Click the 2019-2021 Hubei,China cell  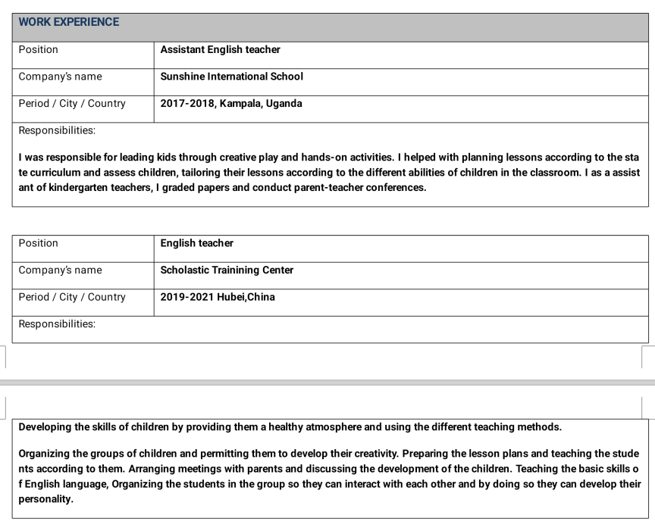218,297
